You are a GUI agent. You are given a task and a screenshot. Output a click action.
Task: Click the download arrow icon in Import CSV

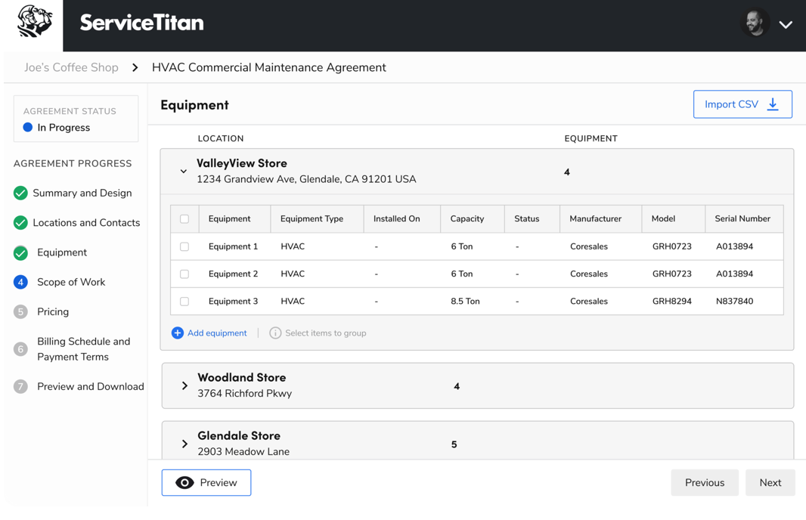pos(773,104)
